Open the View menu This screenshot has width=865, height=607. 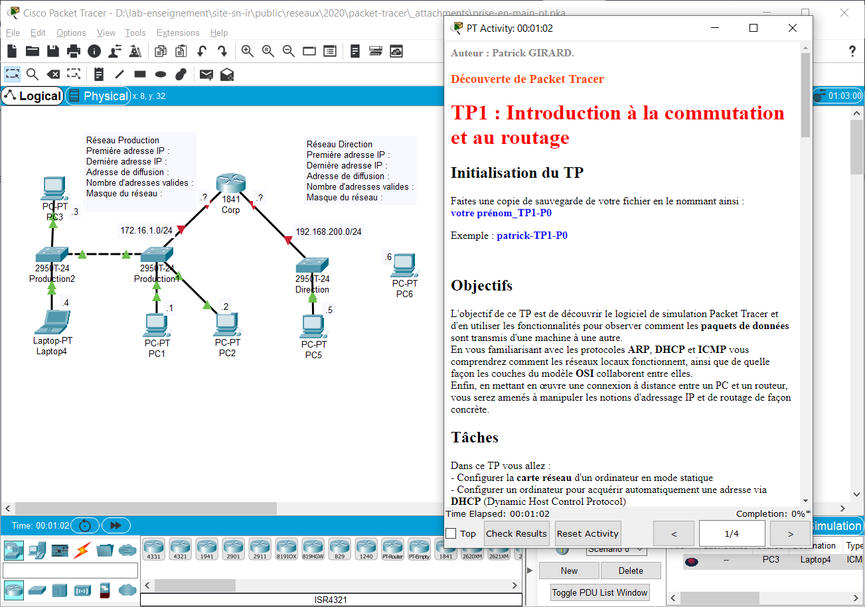[106, 33]
